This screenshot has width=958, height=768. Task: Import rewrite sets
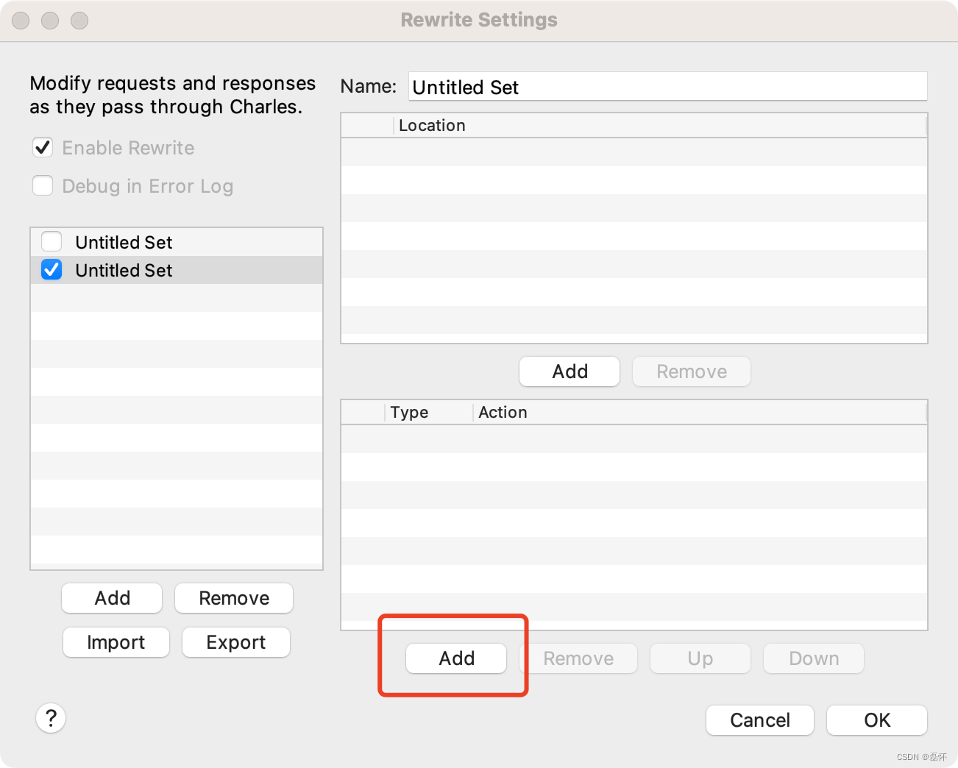tap(116, 642)
